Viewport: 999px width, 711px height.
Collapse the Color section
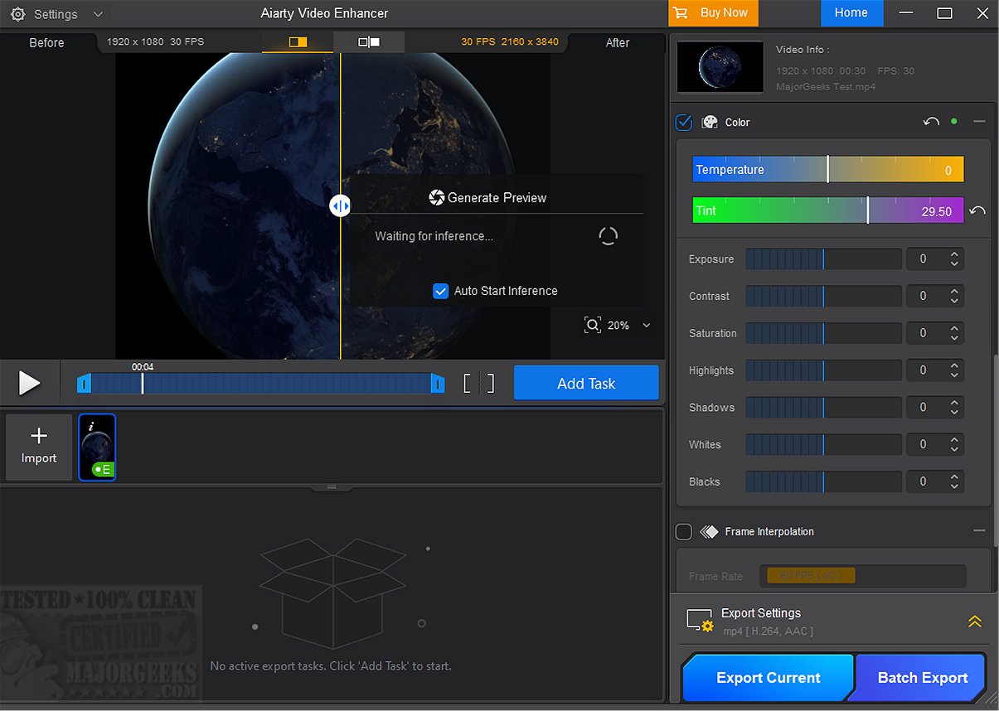[979, 122]
